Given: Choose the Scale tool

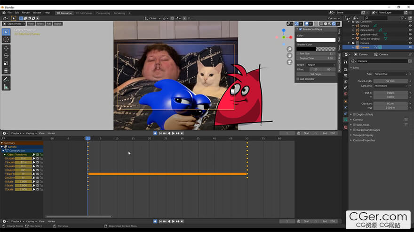Looking at the screenshot, I should pos(6,63).
